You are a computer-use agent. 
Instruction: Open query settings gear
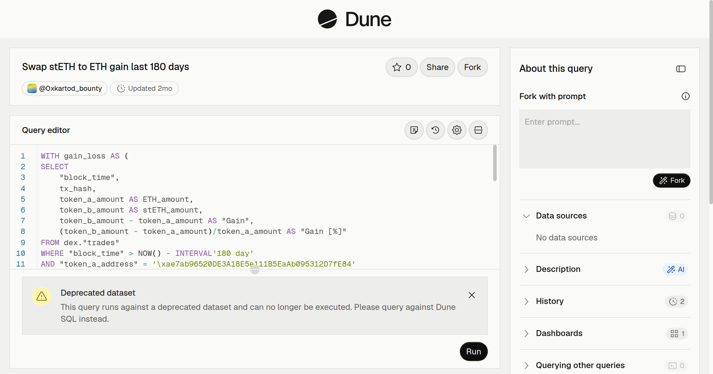(x=457, y=130)
